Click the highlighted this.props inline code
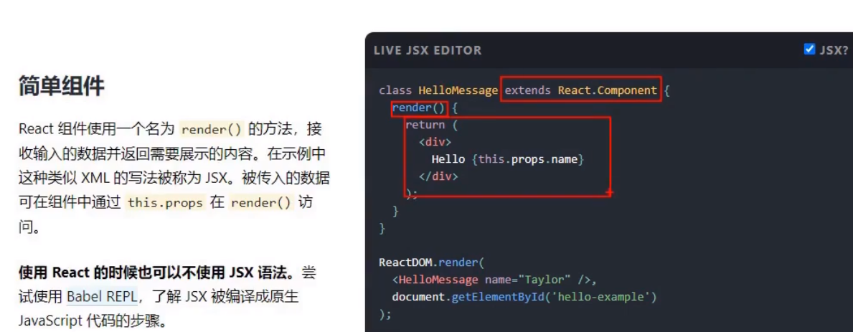Viewport: 853px width, 332px height. 165,203
